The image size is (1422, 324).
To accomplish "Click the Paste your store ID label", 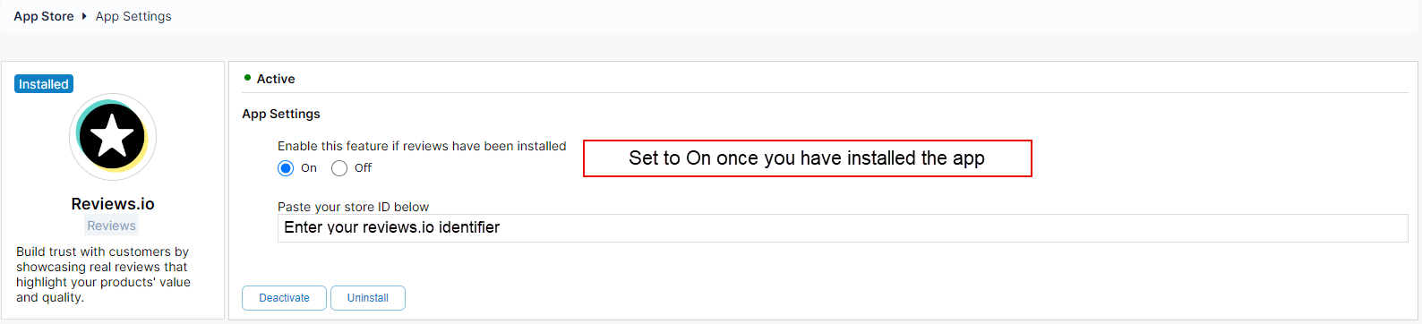I will tap(353, 207).
